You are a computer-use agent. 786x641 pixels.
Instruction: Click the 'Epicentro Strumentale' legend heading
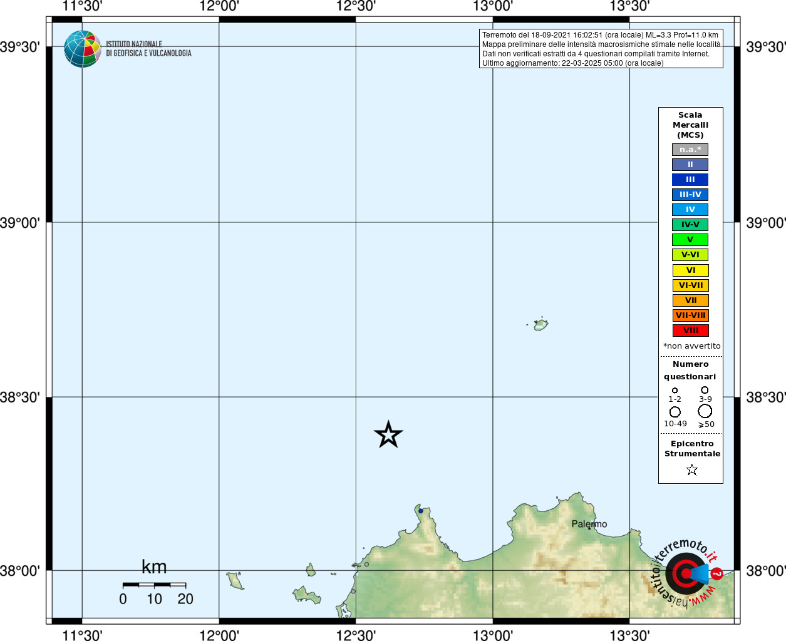pyautogui.click(x=692, y=449)
